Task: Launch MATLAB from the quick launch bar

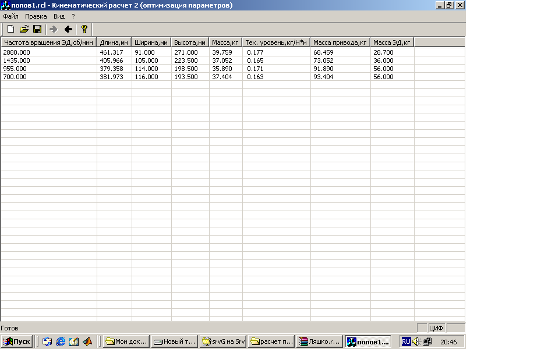Action: tap(87, 341)
